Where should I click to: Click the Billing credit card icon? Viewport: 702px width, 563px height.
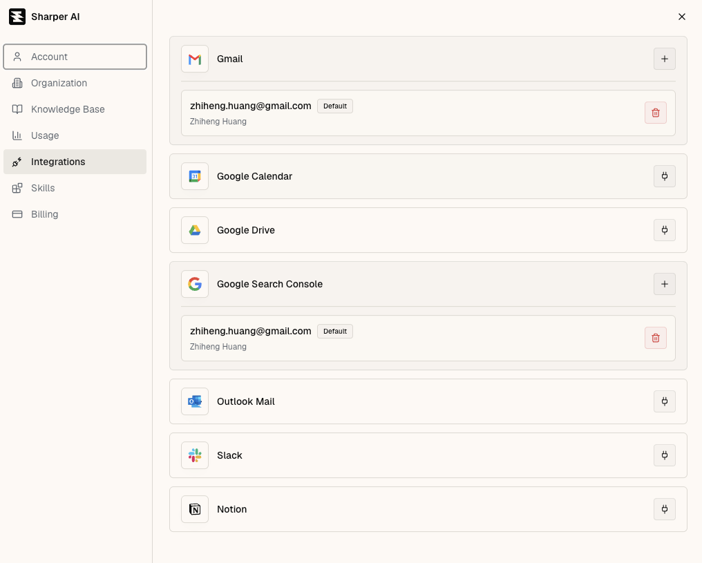pyautogui.click(x=17, y=214)
